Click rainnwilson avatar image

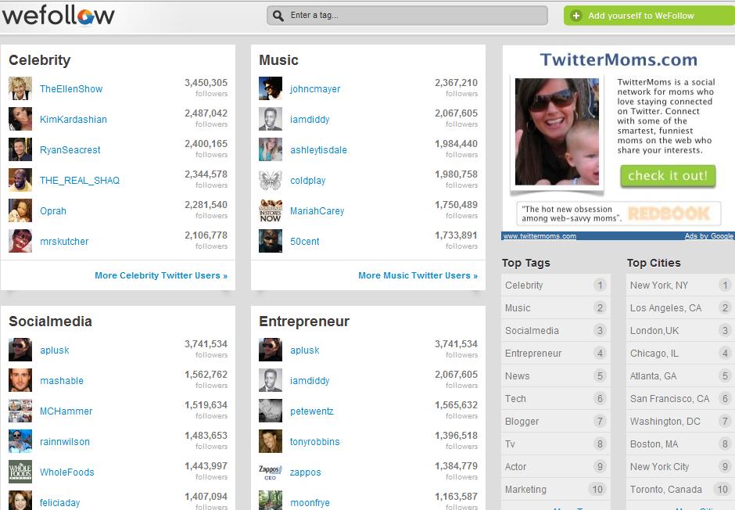(x=20, y=441)
